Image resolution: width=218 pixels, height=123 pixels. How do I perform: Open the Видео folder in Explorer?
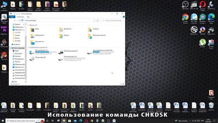(35, 30)
